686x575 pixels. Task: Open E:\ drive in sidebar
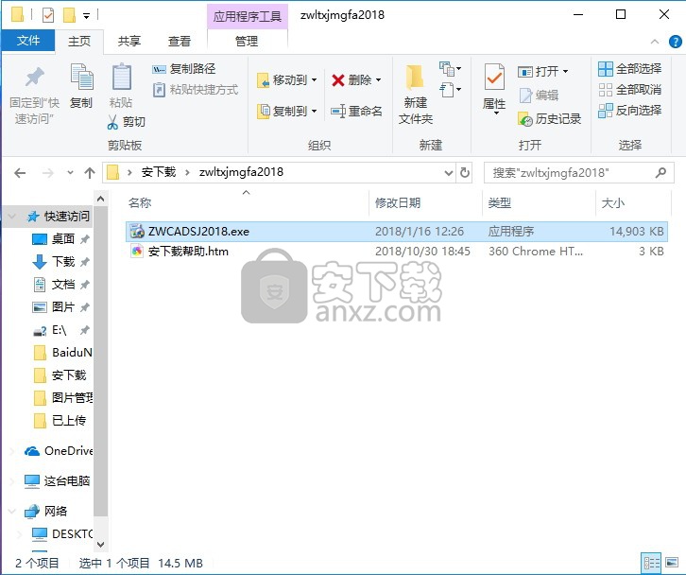[61, 330]
